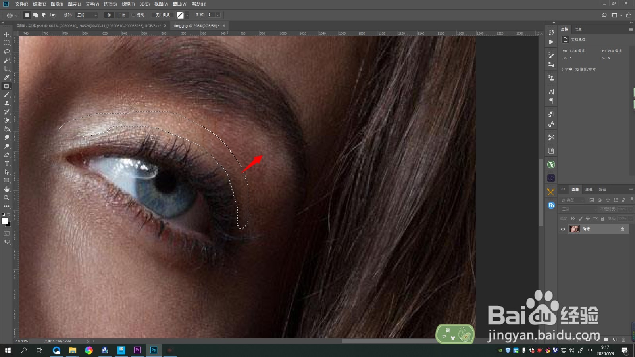Select the Magic Wand tool

(7, 60)
